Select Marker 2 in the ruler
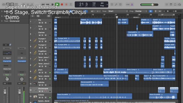 click(136, 17)
